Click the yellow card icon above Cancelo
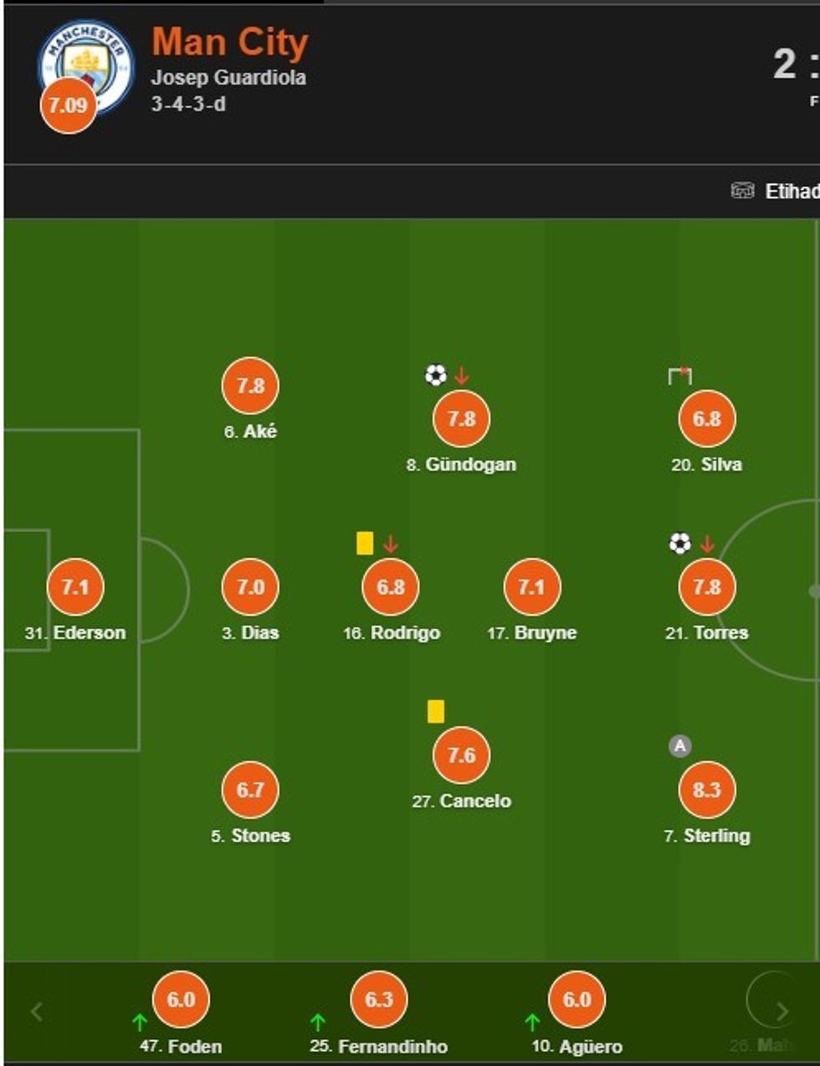Screen dimensions: 820x1066 coord(436,711)
